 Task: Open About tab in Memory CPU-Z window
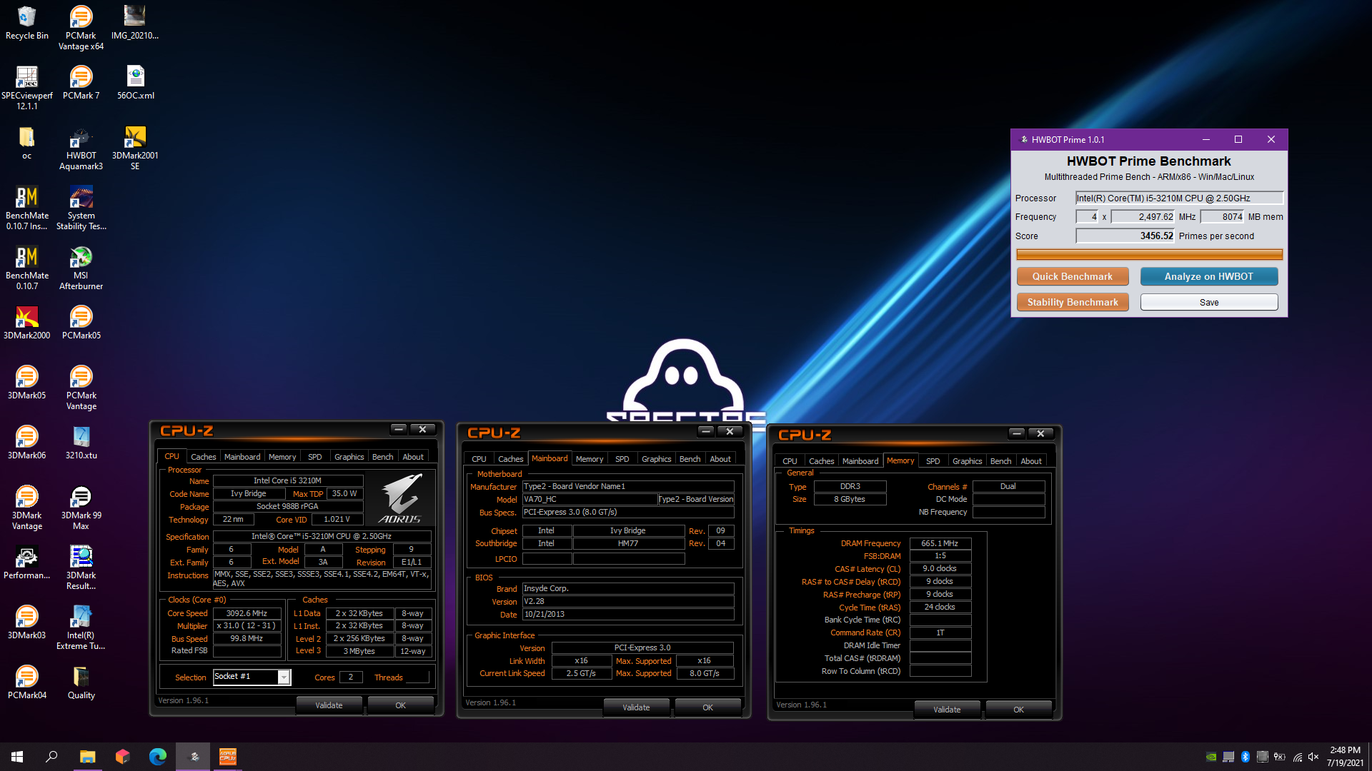coord(1030,461)
